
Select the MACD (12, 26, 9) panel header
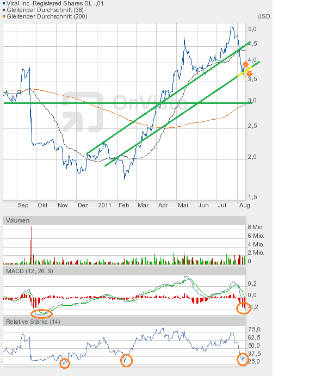pyautogui.click(x=30, y=270)
